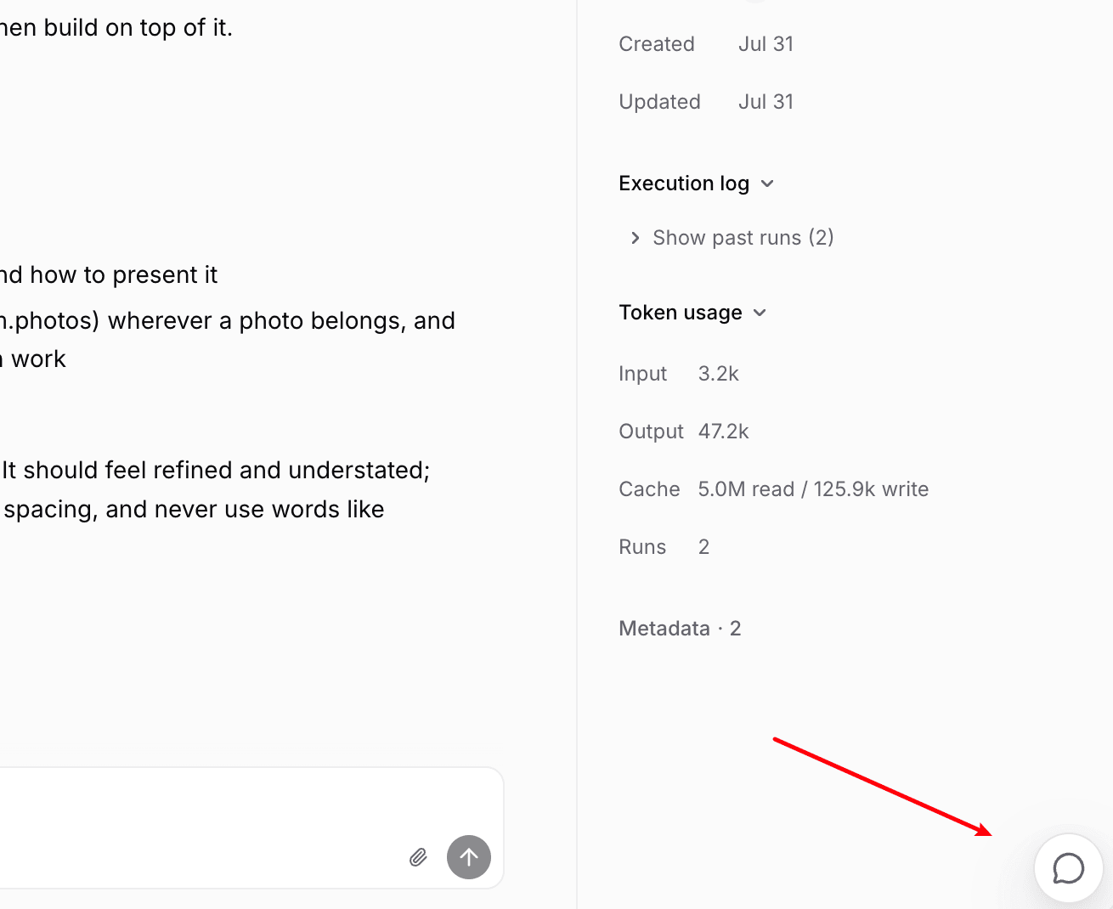The width and height of the screenshot is (1113, 909).
Task: Click the Output token value 47.2k
Action: 724,432
